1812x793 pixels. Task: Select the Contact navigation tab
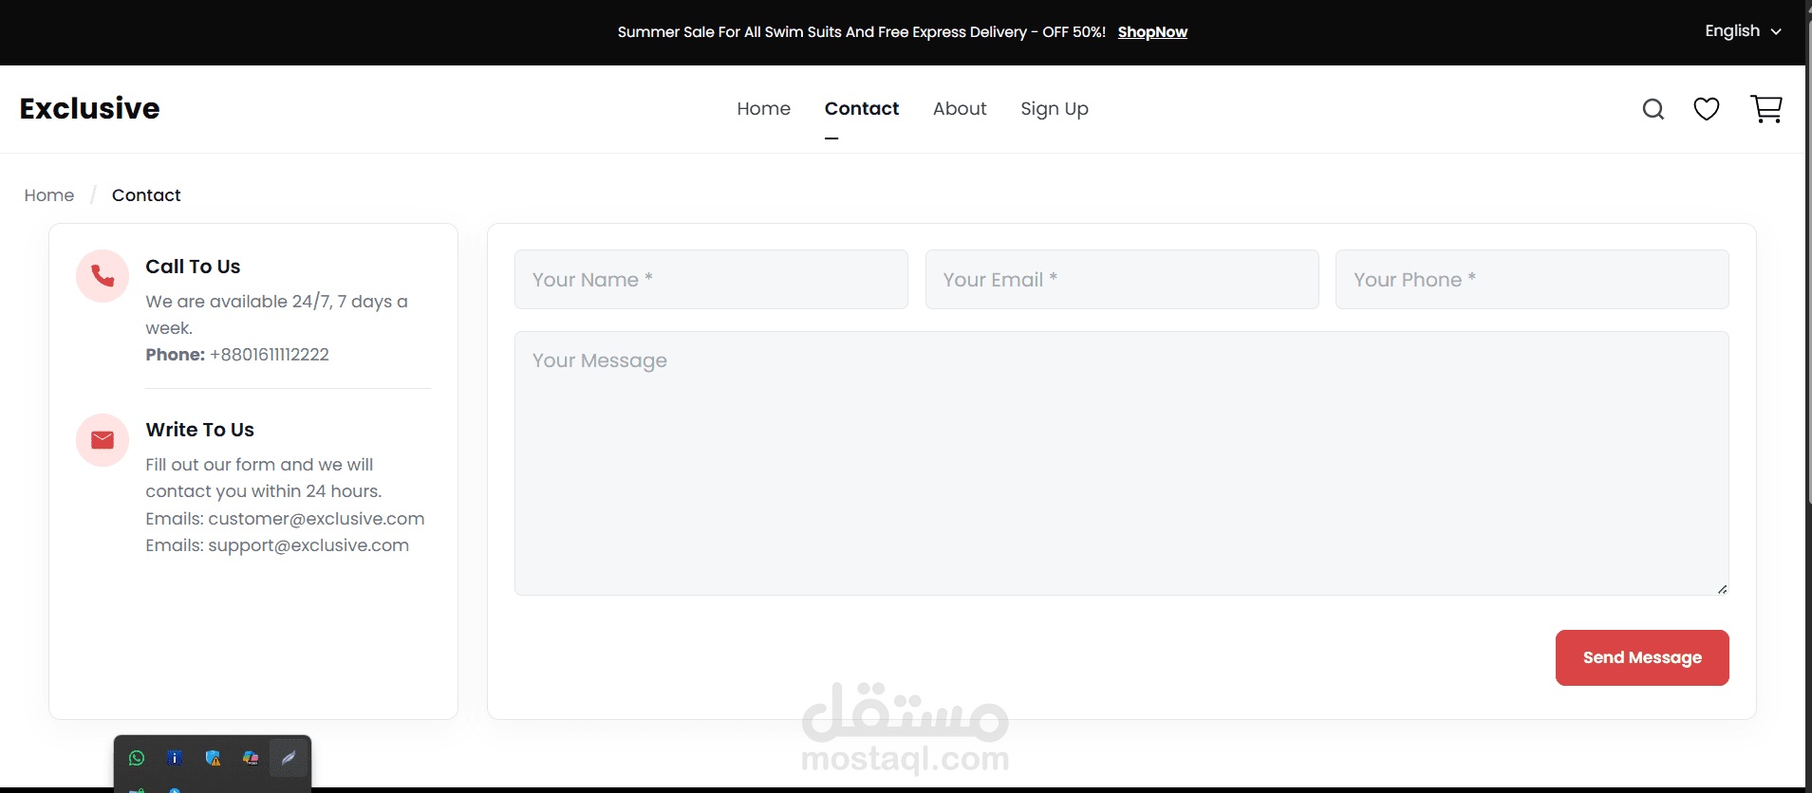[861, 109]
